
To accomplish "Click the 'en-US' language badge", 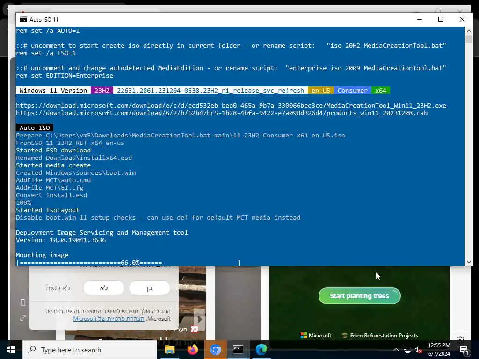I will click(x=321, y=91).
